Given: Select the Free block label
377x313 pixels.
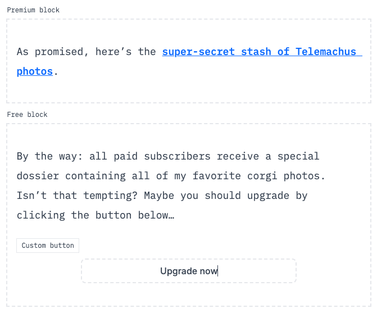Looking at the screenshot, I should [27, 115].
